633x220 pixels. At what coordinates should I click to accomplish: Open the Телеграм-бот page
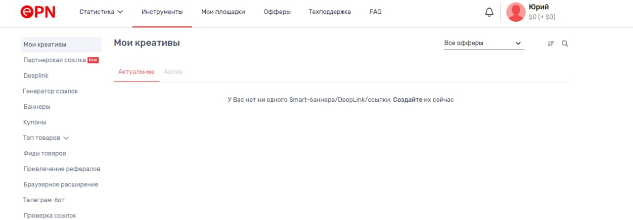[44, 200]
